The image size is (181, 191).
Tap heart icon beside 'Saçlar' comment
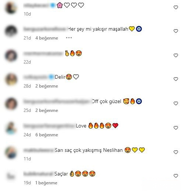(x=176, y=176)
